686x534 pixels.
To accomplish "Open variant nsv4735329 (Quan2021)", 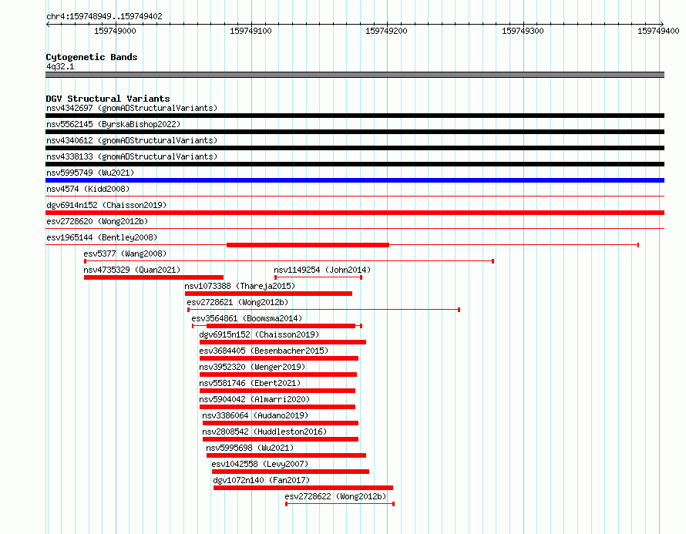I will click(132, 270).
